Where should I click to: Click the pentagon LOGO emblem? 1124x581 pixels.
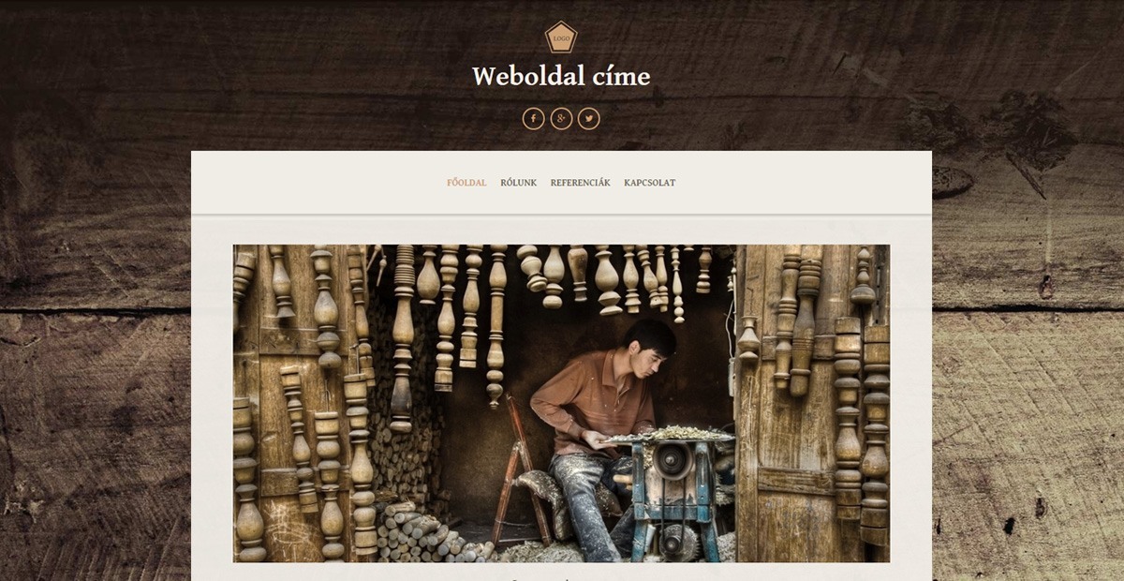pyautogui.click(x=561, y=37)
